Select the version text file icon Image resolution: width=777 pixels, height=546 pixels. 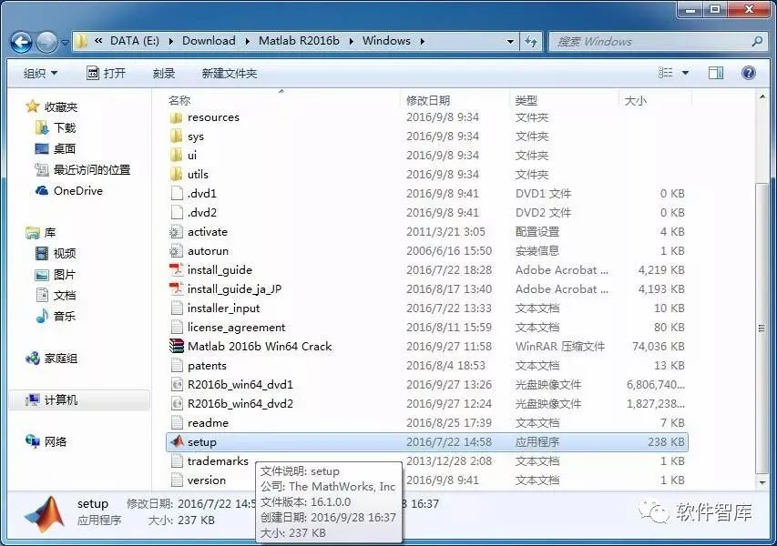point(176,480)
